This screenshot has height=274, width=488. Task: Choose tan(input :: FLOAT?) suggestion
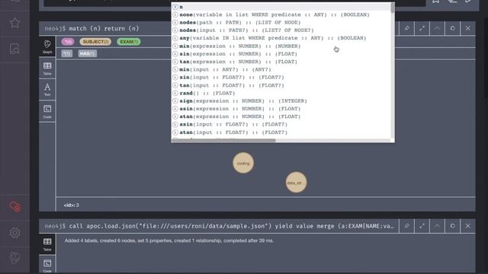(281, 85)
